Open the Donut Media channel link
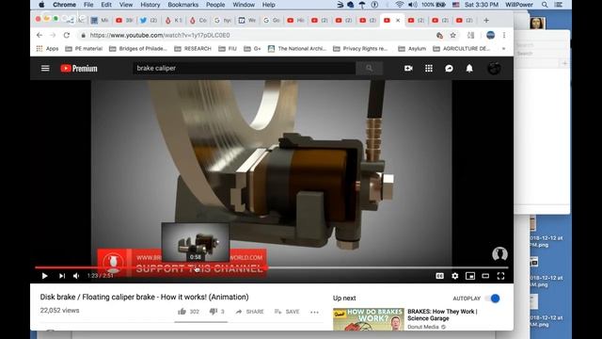This screenshot has width=602, height=339. (x=423, y=327)
